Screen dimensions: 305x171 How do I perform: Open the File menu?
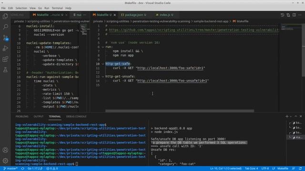pos(3,8)
